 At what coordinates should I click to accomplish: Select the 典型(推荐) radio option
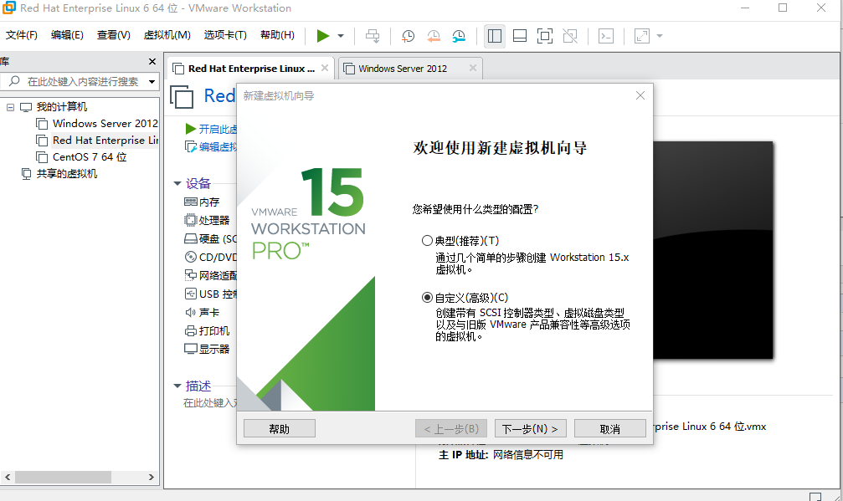[427, 241]
